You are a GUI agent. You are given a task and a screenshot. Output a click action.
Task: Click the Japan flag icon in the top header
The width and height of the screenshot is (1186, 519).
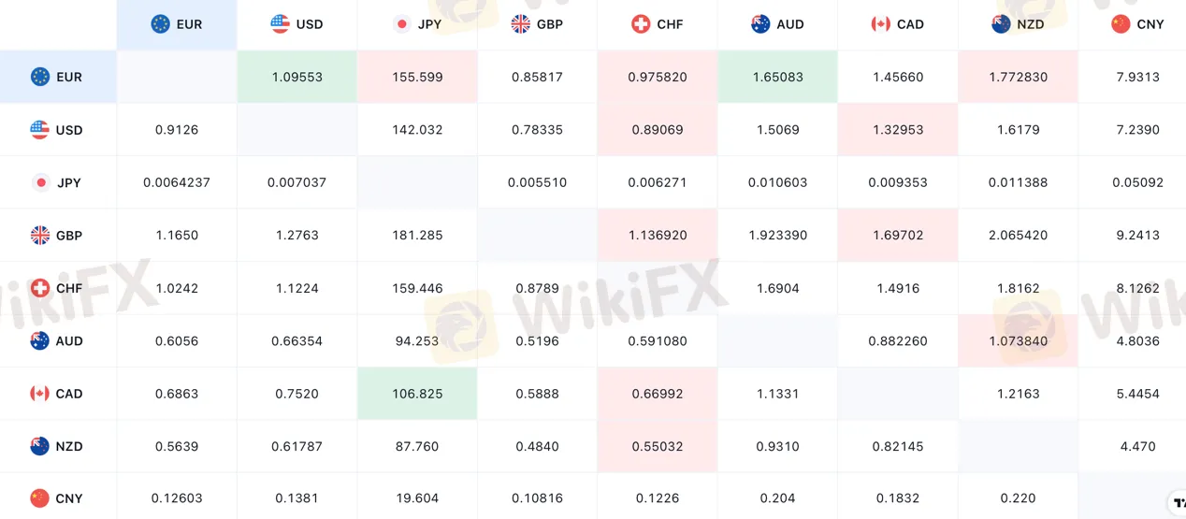[402, 24]
